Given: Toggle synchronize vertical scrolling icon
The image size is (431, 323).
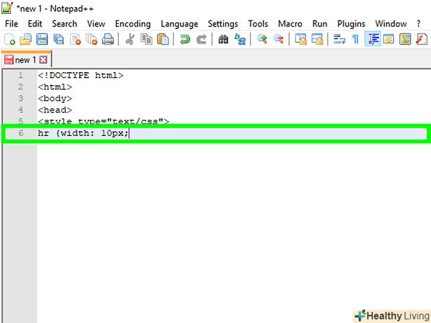Looking at the screenshot, I should tap(300, 39).
